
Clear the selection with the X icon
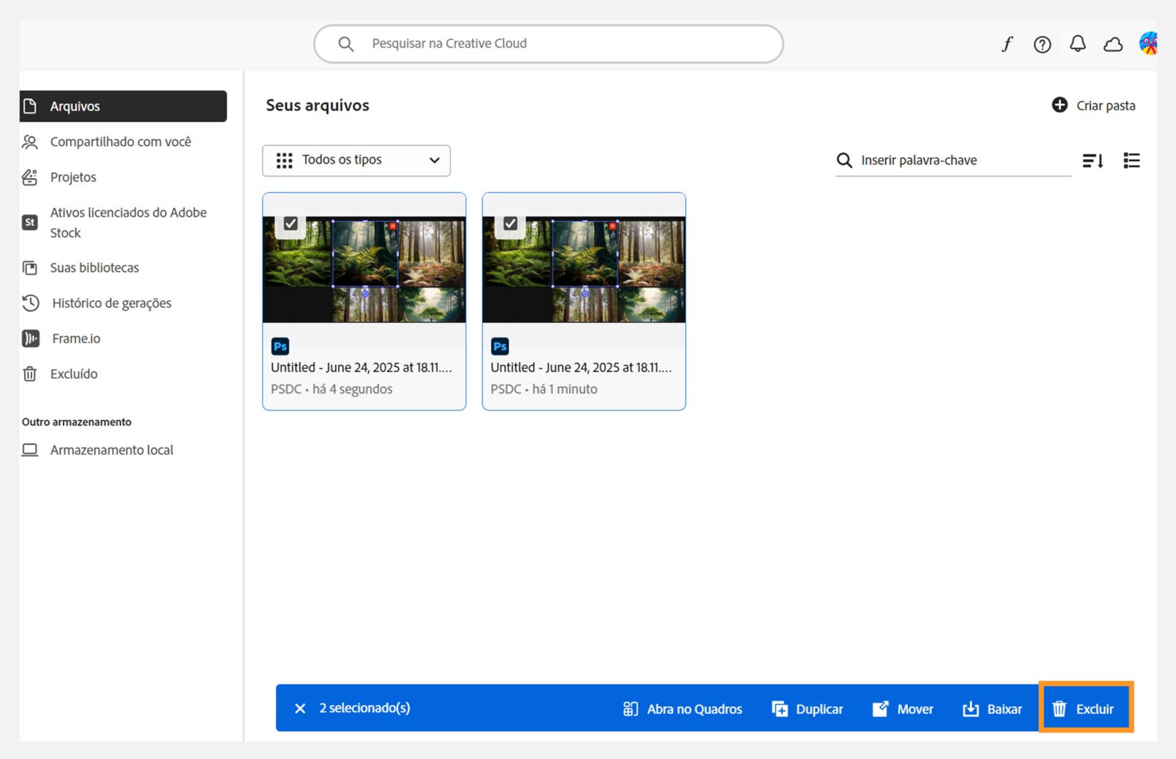tap(300, 708)
